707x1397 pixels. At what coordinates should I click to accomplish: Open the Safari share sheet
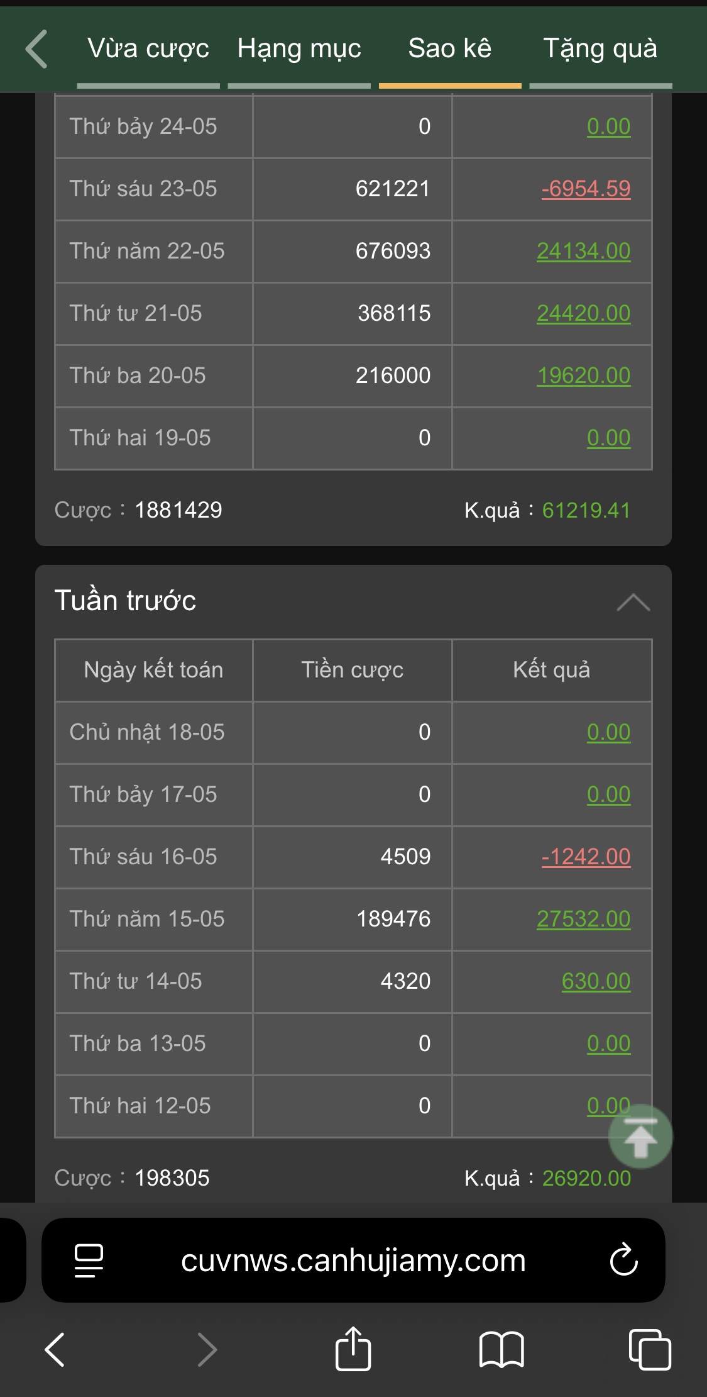tap(353, 1349)
